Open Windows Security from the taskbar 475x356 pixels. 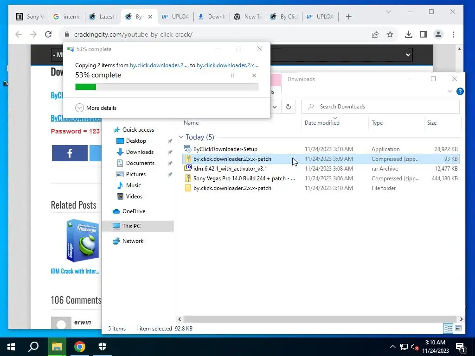103,347
